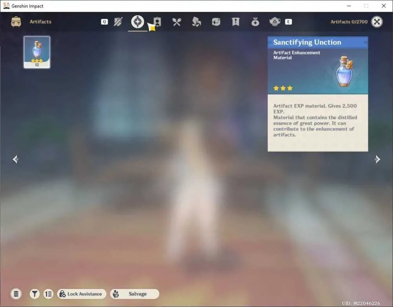Toggle Lock Assistance

click(x=82, y=294)
